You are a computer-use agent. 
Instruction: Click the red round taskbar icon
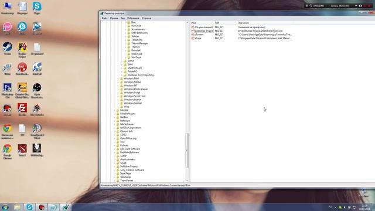point(42,207)
